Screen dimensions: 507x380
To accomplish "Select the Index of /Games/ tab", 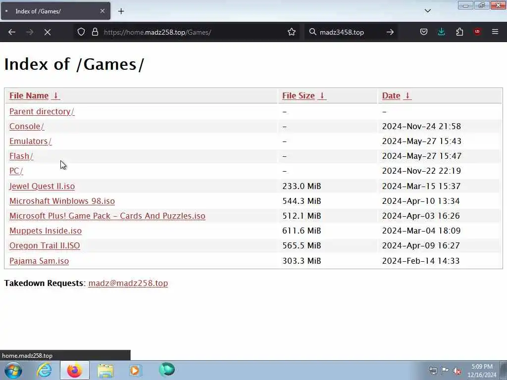I will (55, 11).
